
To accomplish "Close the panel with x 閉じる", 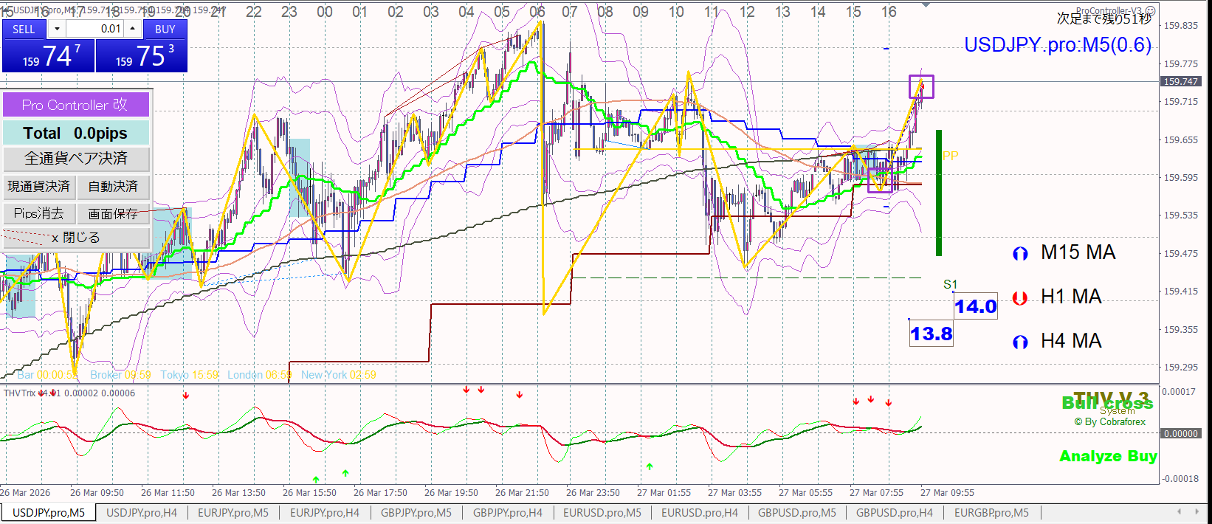I will (76, 238).
